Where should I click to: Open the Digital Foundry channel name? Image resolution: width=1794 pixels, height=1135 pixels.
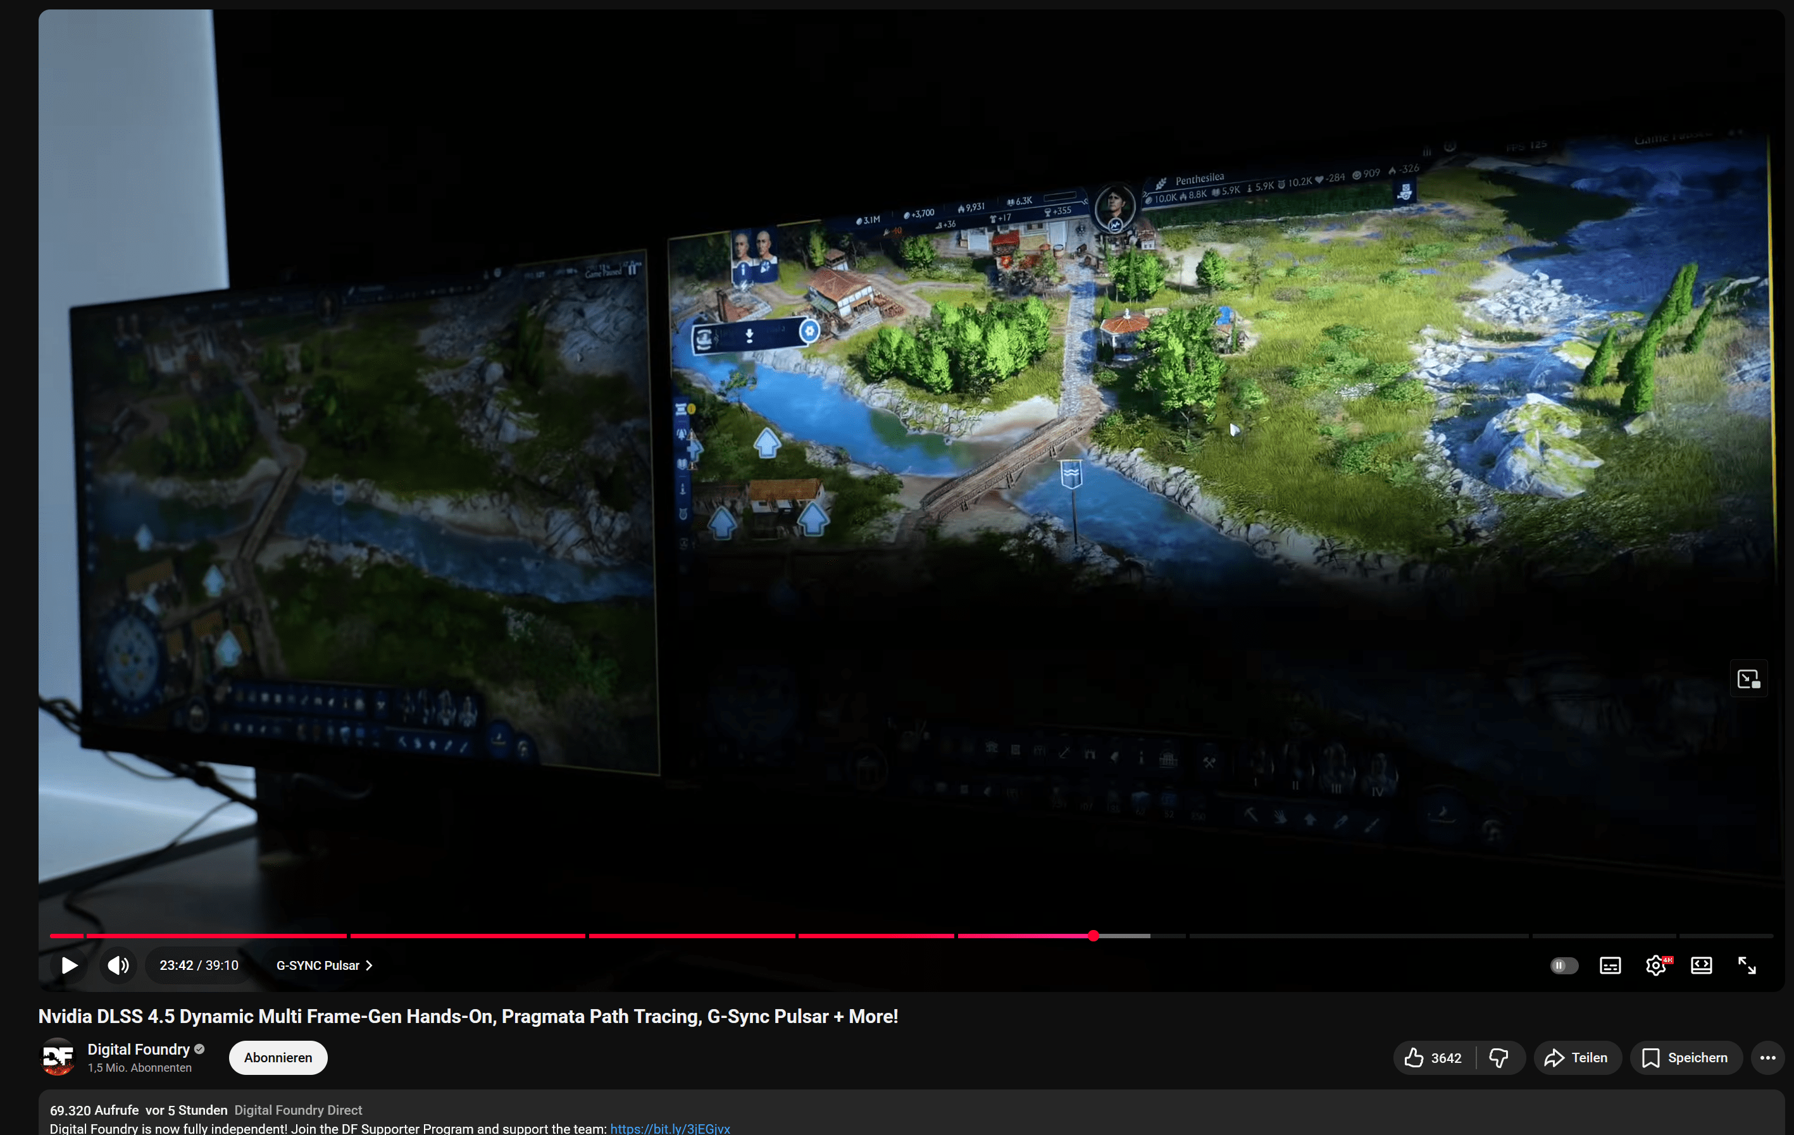pyautogui.click(x=139, y=1048)
